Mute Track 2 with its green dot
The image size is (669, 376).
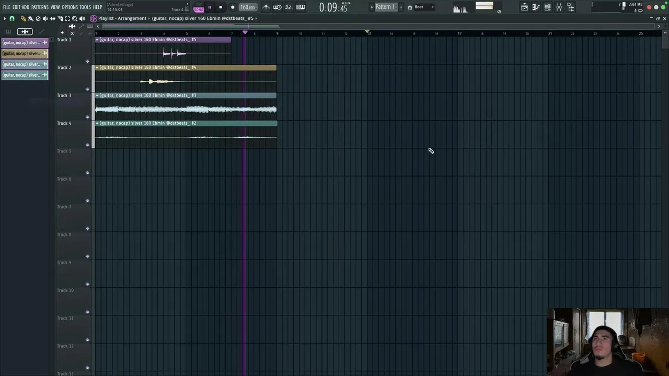click(87, 89)
